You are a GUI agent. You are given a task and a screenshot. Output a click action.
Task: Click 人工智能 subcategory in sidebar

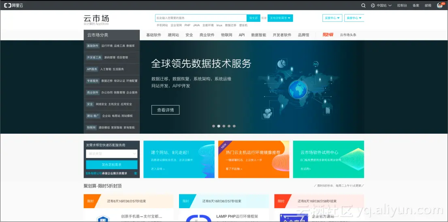coord(106,69)
